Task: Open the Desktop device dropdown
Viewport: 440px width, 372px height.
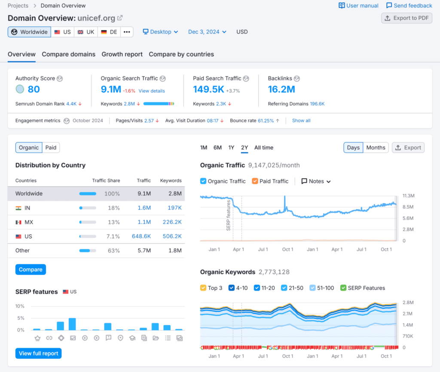Action: point(161,32)
